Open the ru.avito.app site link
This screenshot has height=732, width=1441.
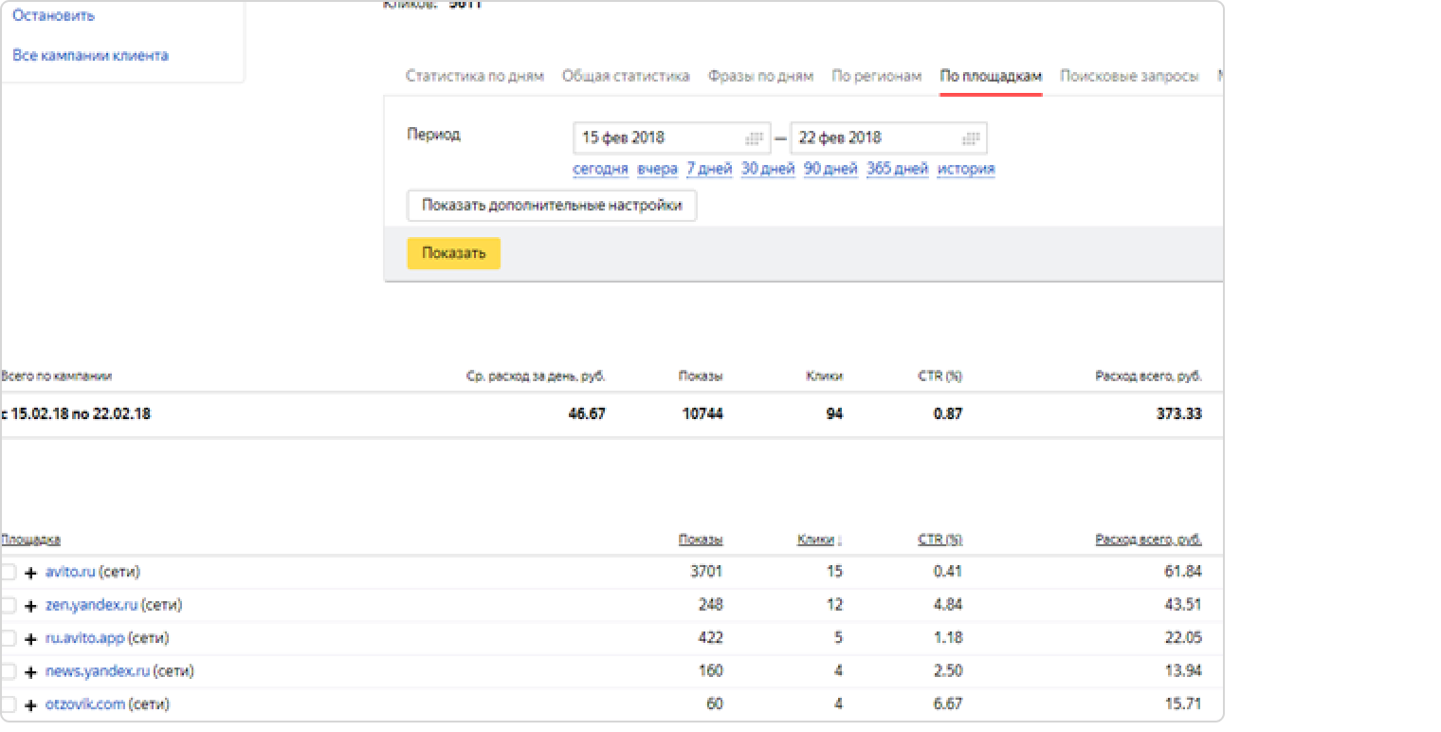pyautogui.click(x=84, y=639)
